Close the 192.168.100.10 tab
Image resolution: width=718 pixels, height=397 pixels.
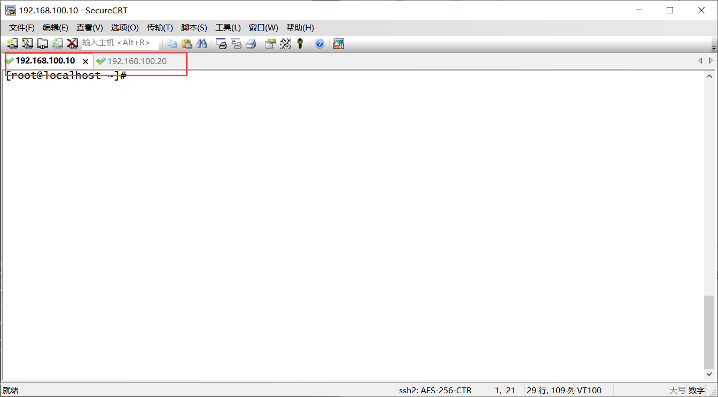tap(85, 61)
